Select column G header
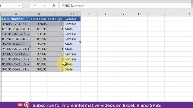193x108 pixels. point(123,14)
